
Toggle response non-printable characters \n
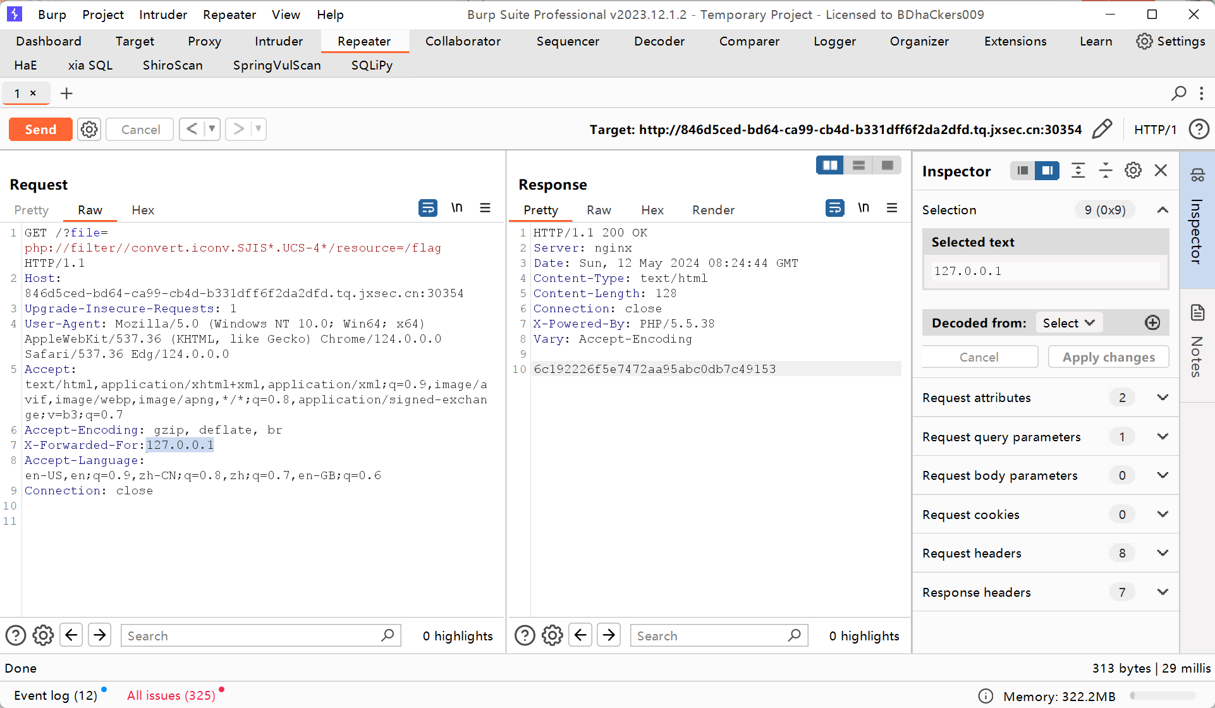pos(864,207)
